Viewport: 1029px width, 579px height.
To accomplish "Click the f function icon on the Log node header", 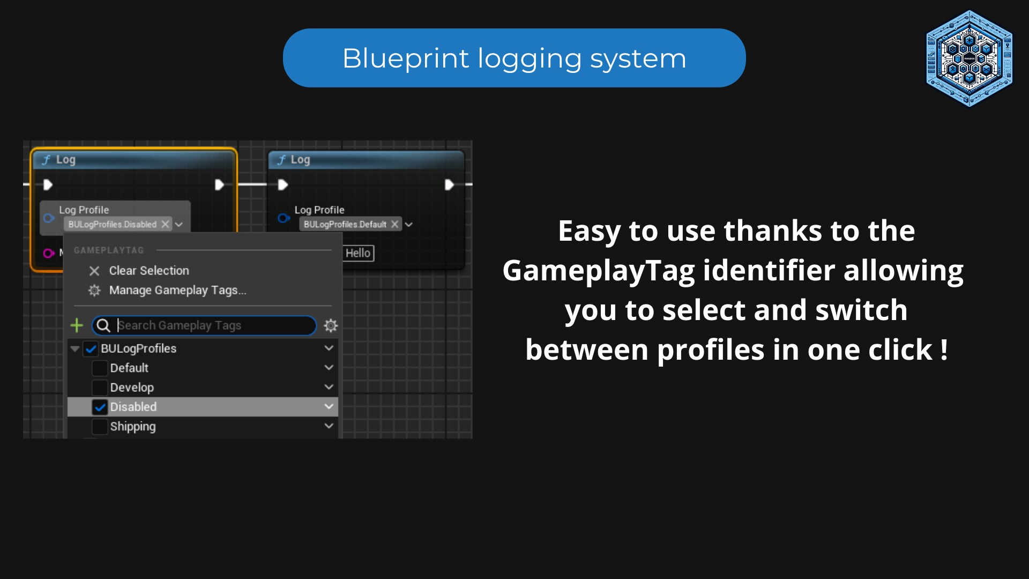I will 46,159.
